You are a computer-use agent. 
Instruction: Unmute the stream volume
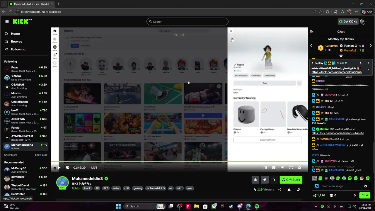[x=68, y=168]
